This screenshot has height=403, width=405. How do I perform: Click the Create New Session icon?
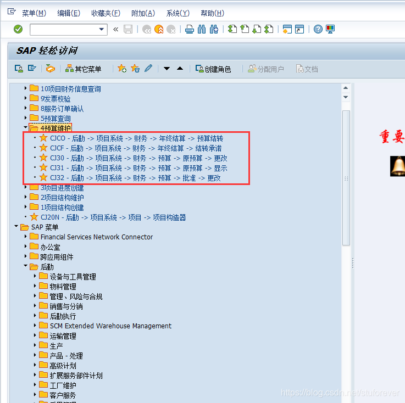tap(287, 29)
